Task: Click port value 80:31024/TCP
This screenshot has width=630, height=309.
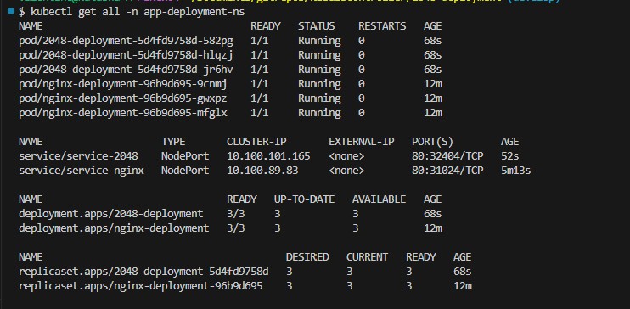Action: (x=447, y=171)
